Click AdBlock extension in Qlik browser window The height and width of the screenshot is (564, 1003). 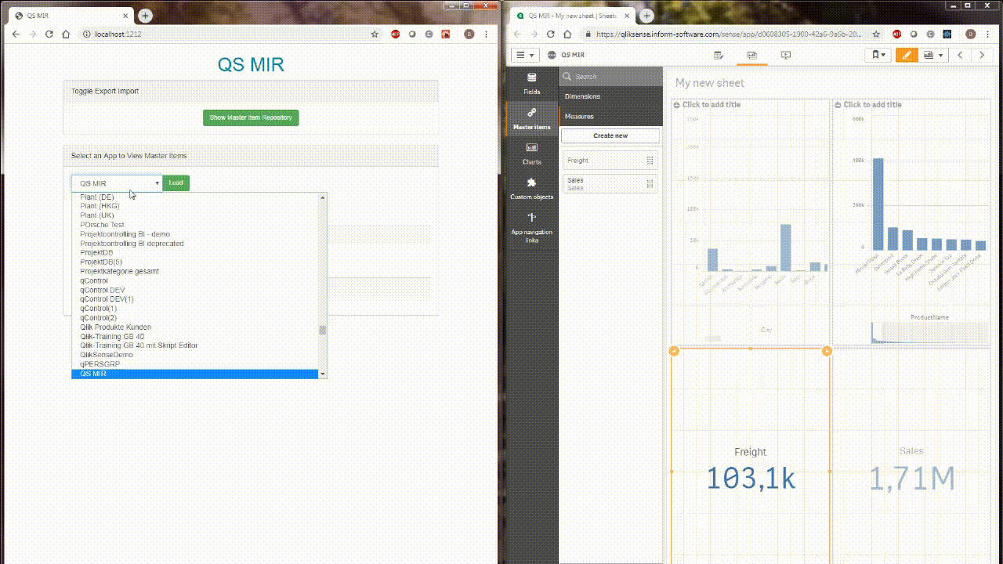click(x=896, y=34)
